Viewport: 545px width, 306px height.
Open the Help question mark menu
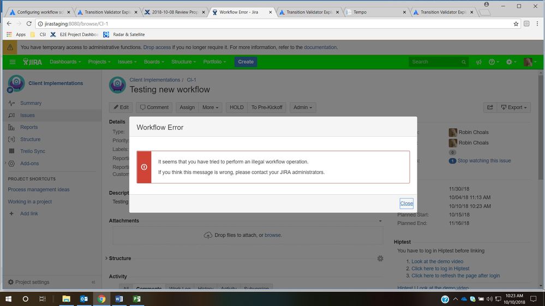pyautogui.click(x=494, y=62)
